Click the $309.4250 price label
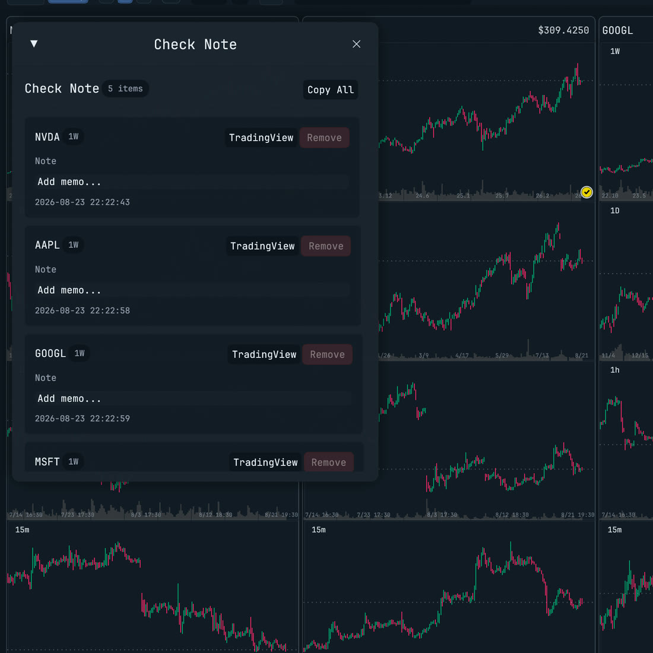Image resolution: width=653 pixels, height=653 pixels. (x=563, y=30)
